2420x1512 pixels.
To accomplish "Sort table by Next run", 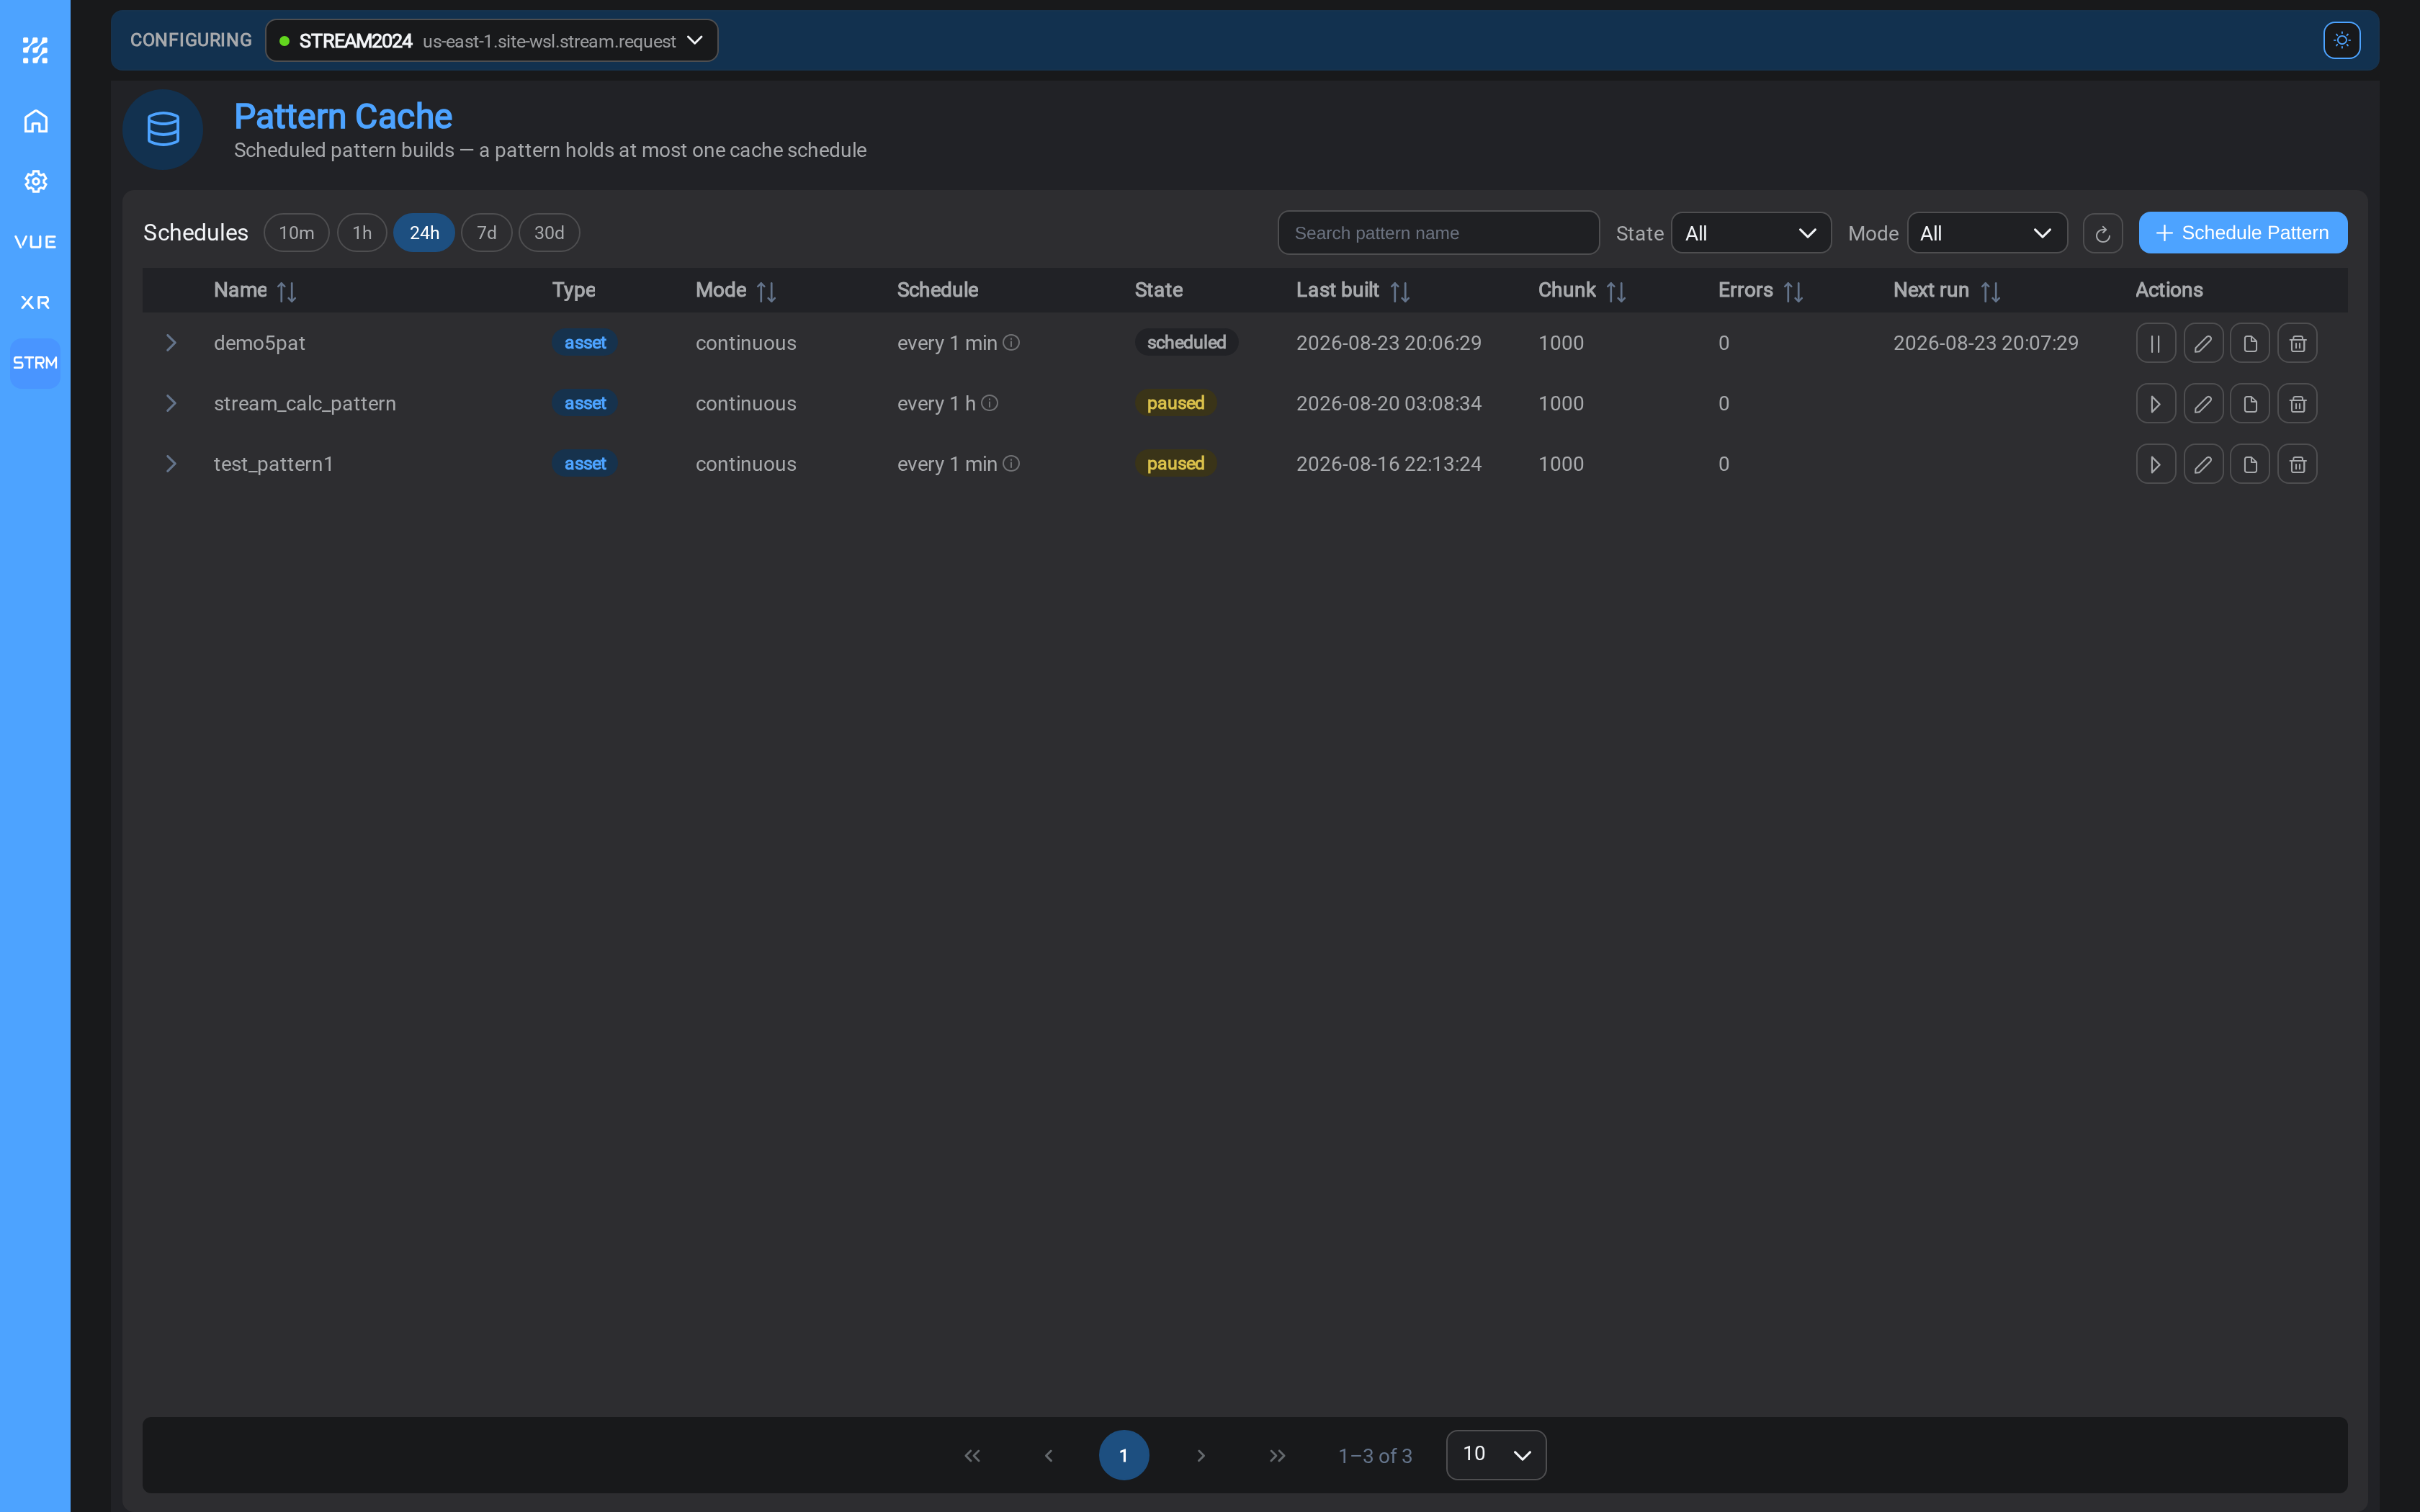I will coord(1989,291).
